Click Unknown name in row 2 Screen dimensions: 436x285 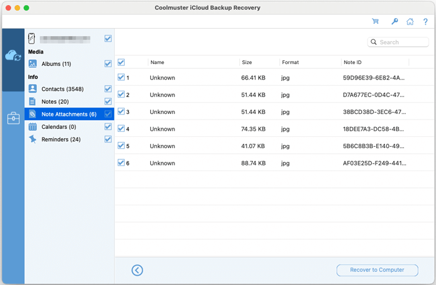163,95
